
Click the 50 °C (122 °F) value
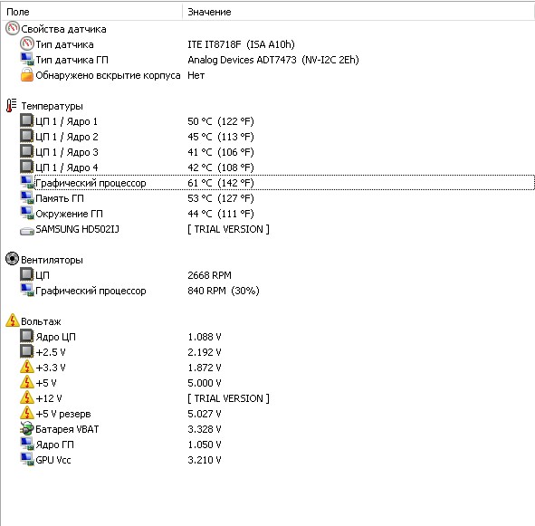tap(221, 121)
